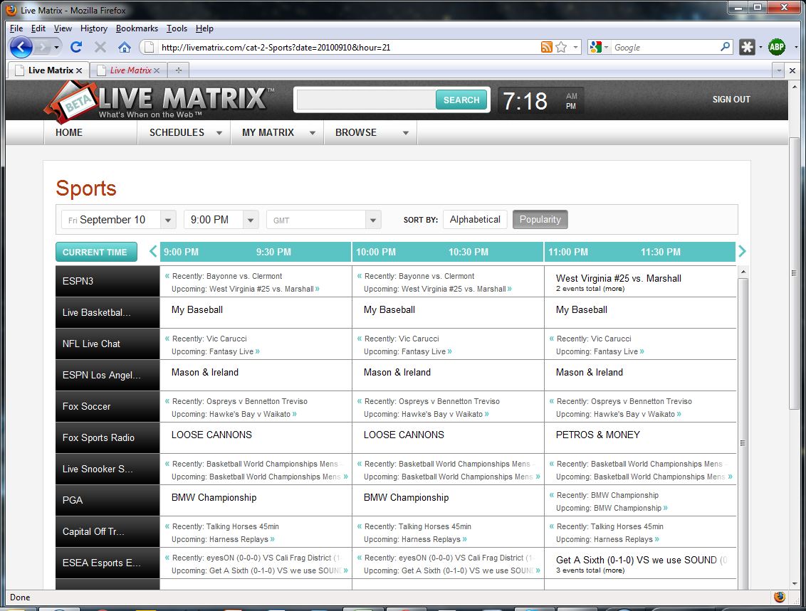Open the Capital Off Tr... channel row

click(x=108, y=531)
